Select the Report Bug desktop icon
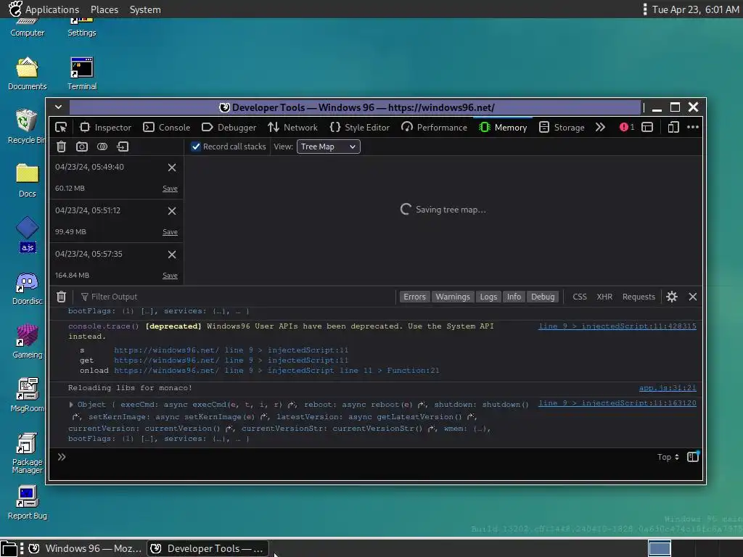Image resolution: width=743 pixels, height=557 pixels. (27, 503)
